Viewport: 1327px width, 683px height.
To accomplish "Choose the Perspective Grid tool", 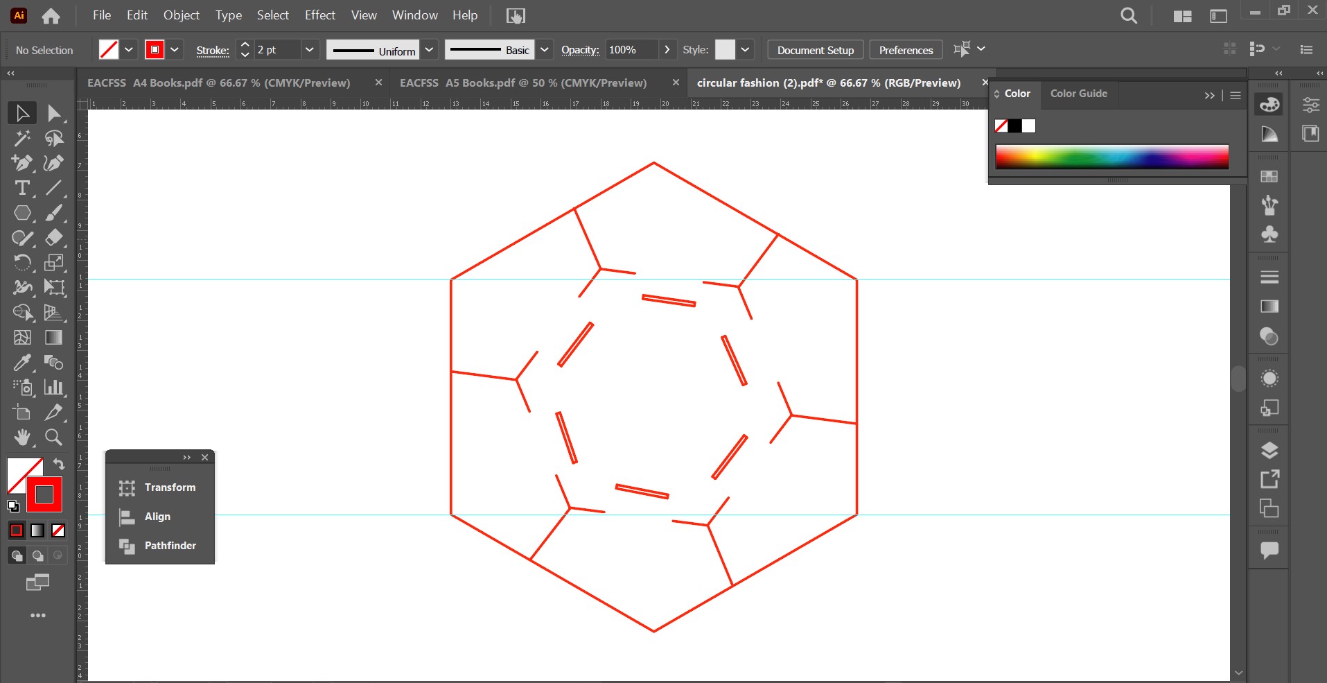I will pyautogui.click(x=54, y=313).
